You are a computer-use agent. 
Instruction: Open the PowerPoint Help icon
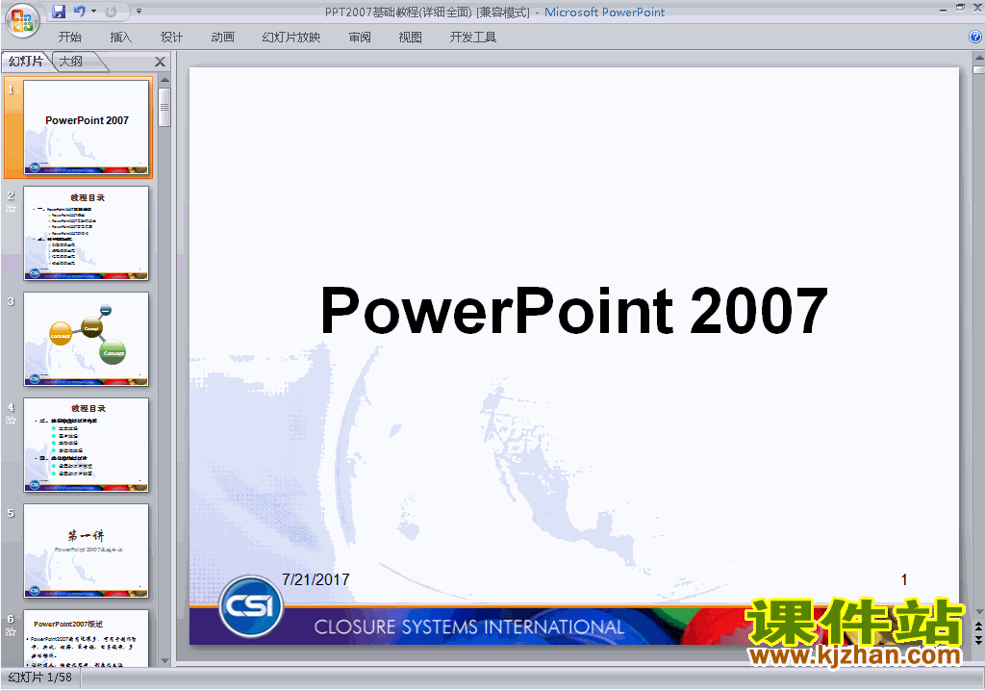975,38
